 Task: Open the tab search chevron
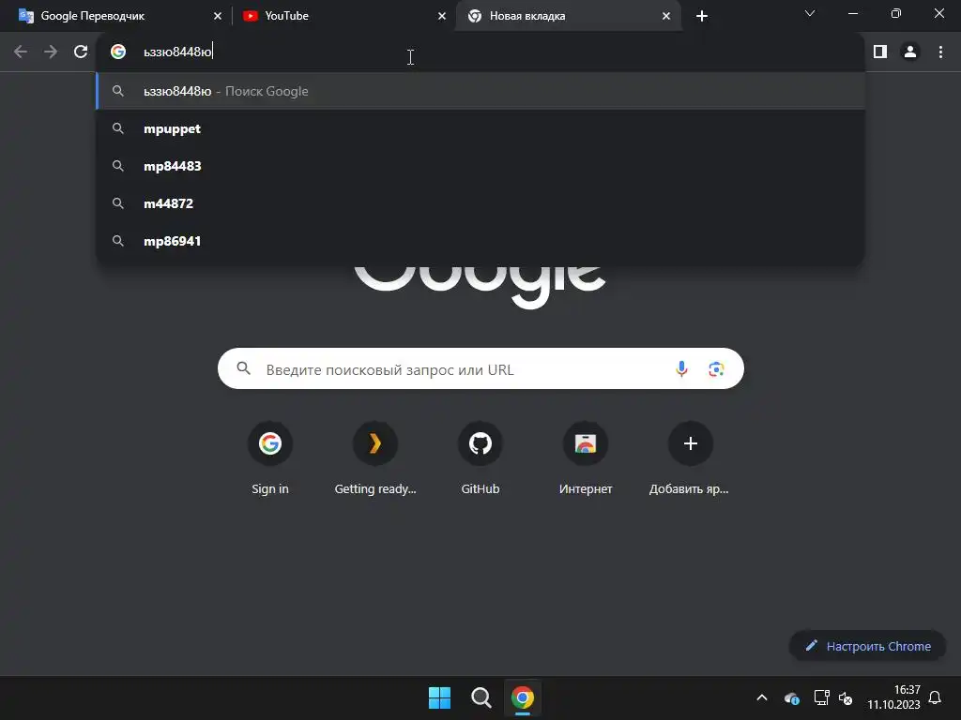[x=810, y=13]
